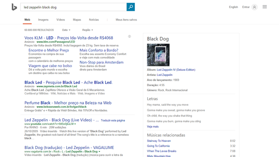279x157 pixels.
Task: Open 'Viagem que cabe no bolso' sublink
Action: click(x=50, y=66)
